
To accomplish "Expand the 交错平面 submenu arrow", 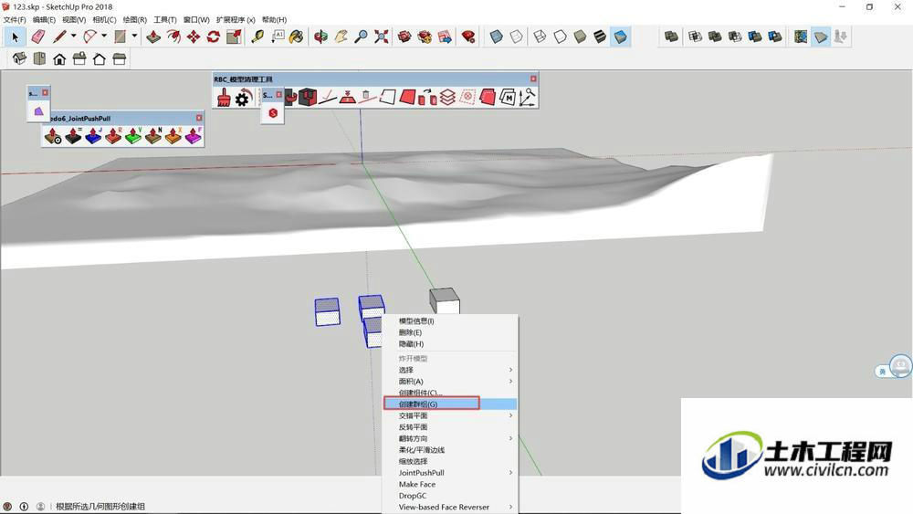I will coord(510,415).
